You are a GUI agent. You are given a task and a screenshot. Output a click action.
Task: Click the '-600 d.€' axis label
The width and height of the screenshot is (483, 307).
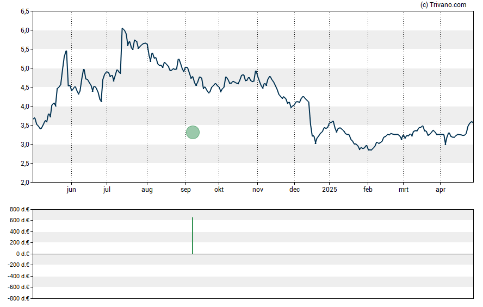(x=18, y=287)
